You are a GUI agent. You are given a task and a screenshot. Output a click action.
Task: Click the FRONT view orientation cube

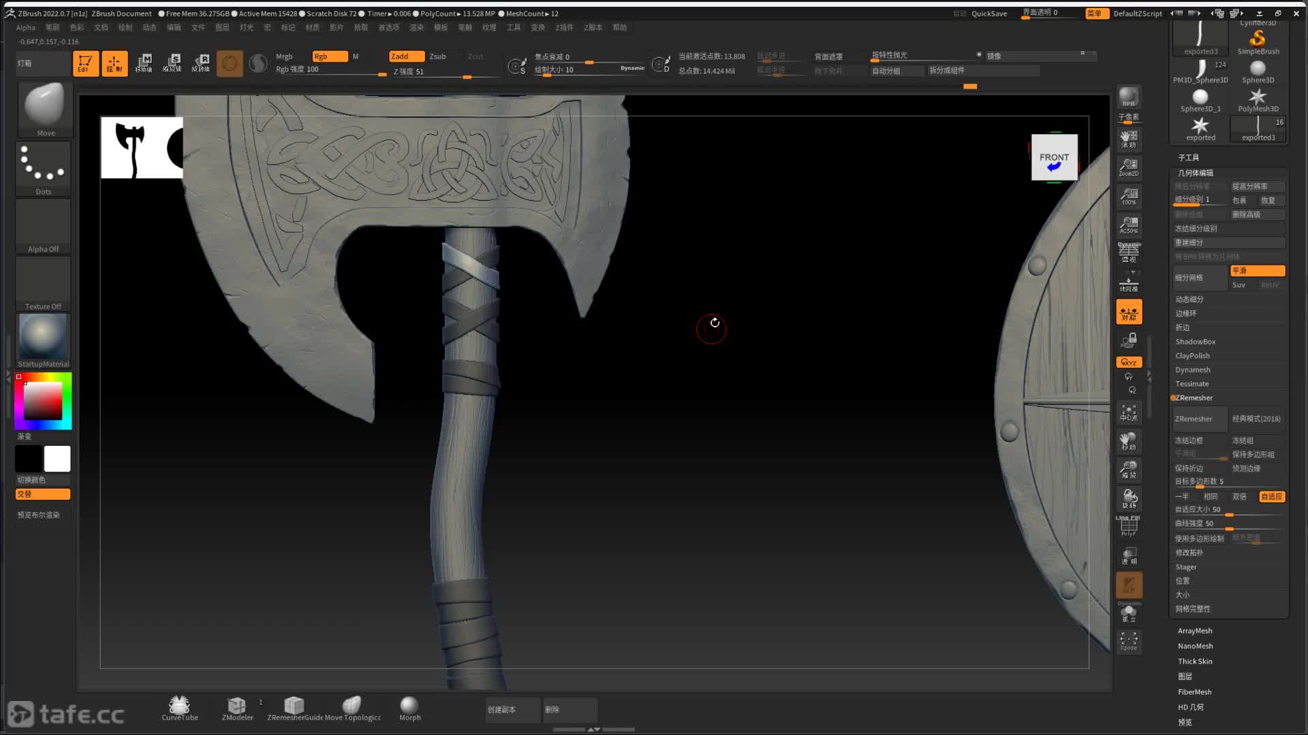point(1054,157)
